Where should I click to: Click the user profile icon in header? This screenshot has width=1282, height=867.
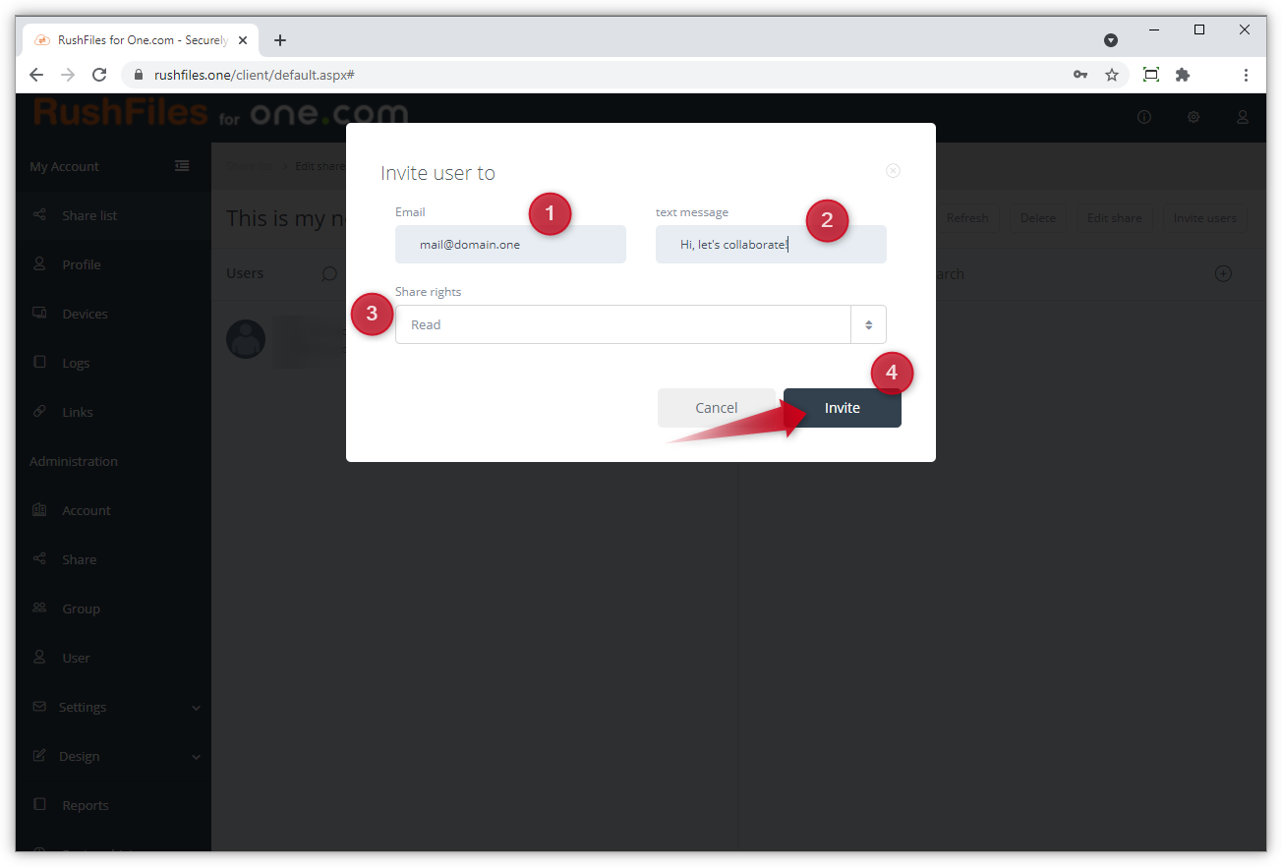pos(1243,117)
